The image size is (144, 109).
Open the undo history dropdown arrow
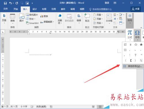pos(13,3)
